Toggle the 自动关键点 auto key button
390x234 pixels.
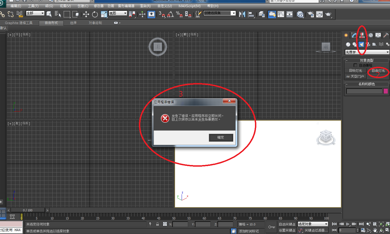click(x=287, y=224)
